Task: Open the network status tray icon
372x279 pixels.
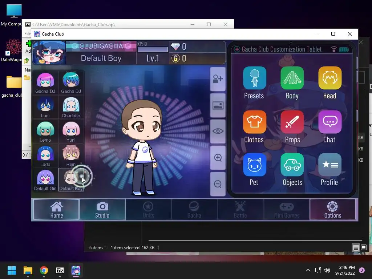Action: click(x=318, y=270)
